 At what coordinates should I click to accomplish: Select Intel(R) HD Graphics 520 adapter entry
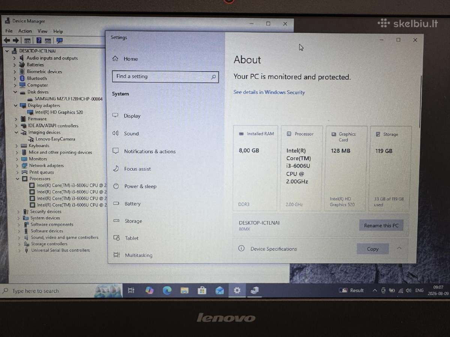click(59, 112)
